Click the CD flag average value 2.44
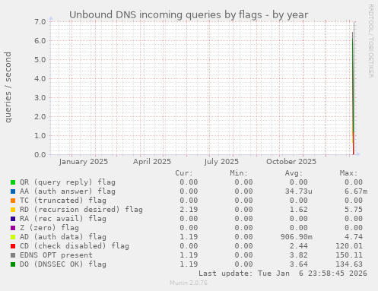Viewport: 378px width, 291px height. (299, 246)
